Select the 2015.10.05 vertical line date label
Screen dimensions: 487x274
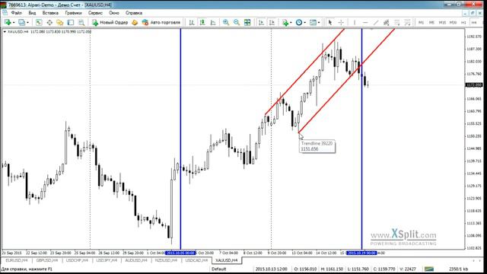[x=180, y=253]
